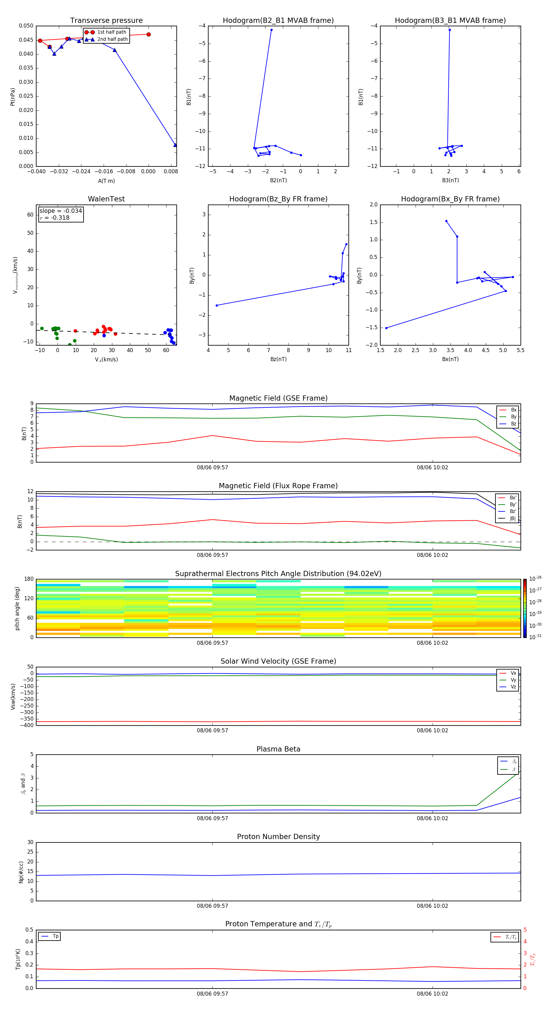Click the lowest blue triangle in Transverse pressure plot
557x1021 pixels.
tap(175, 145)
